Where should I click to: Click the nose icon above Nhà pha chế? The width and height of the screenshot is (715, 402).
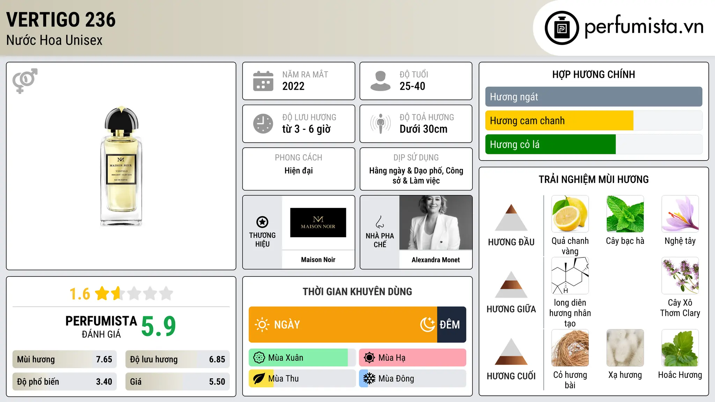(x=380, y=222)
